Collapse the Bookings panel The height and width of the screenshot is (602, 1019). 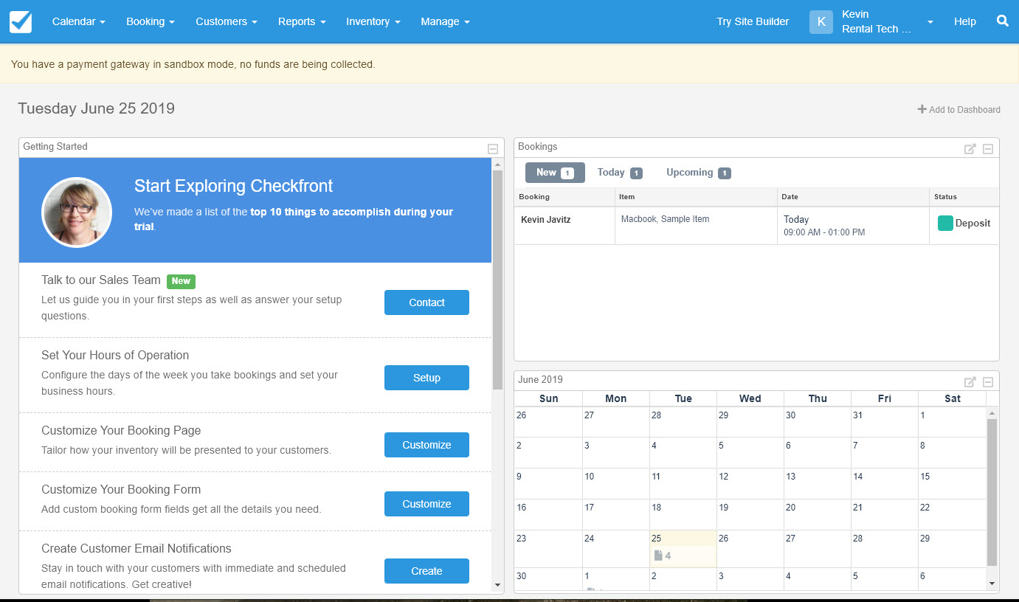pyautogui.click(x=988, y=148)
